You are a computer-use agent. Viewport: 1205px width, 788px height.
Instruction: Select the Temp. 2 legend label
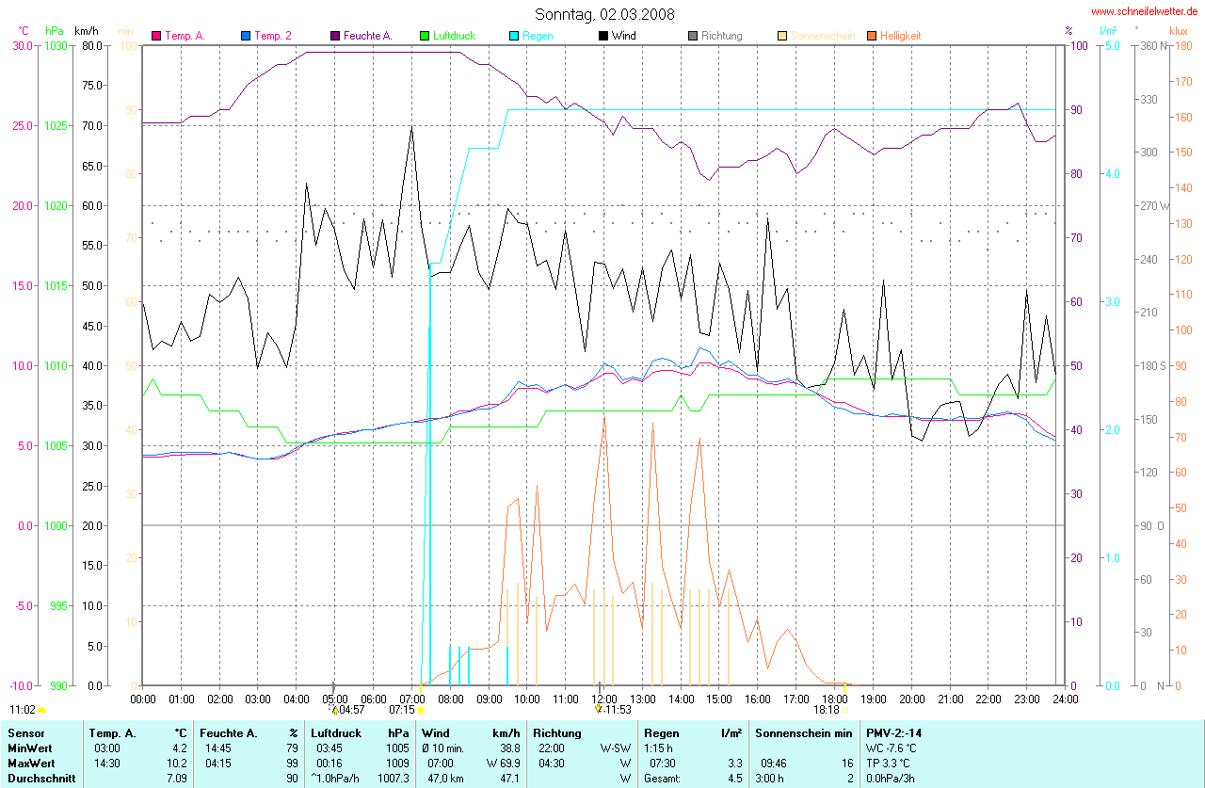pos(273,36)
